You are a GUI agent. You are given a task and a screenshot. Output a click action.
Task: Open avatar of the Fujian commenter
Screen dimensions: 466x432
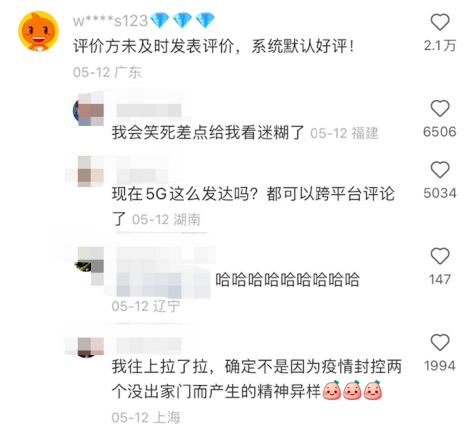coord(88,110)
